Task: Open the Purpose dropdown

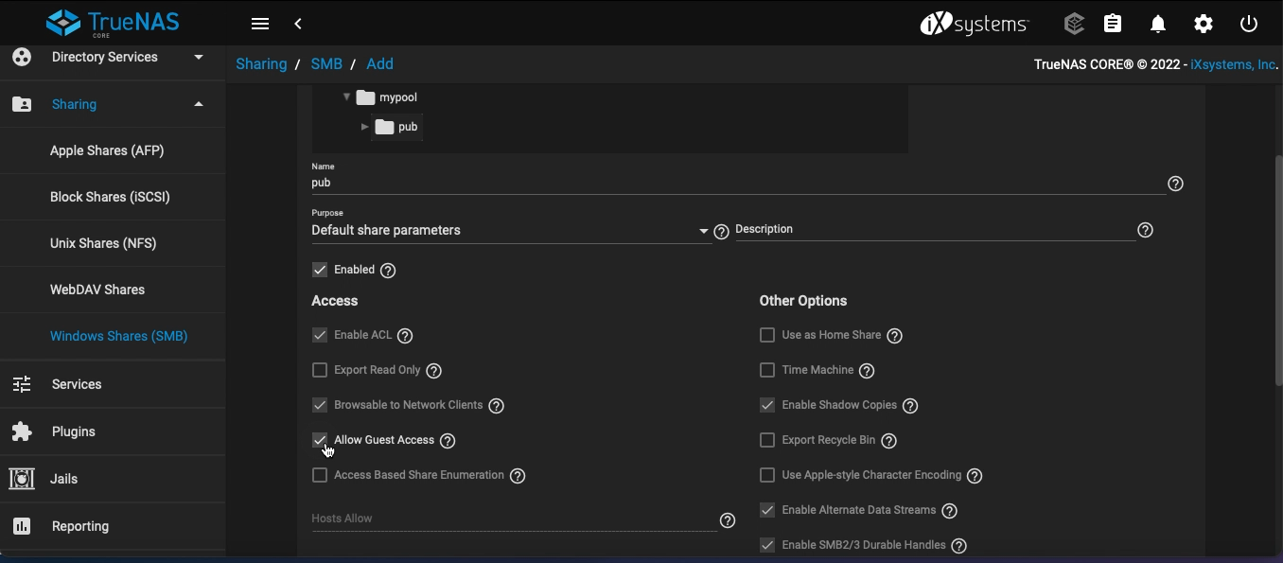Action: click(x=511, y=231)
